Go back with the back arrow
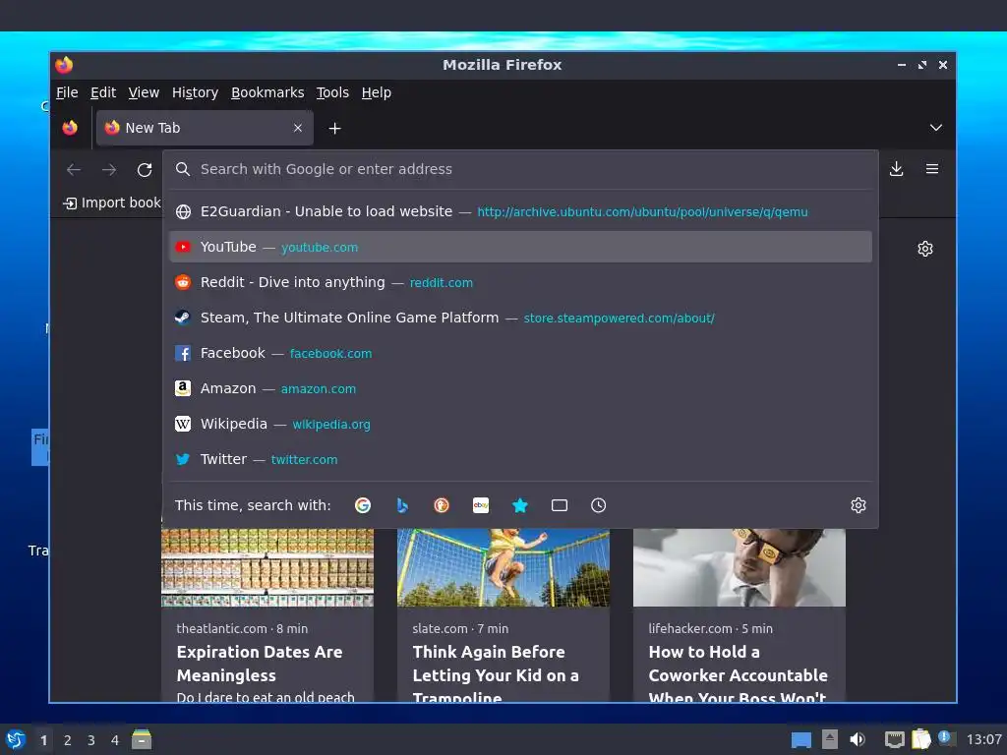Screen dimensions: 1007x755 (74, 169)
